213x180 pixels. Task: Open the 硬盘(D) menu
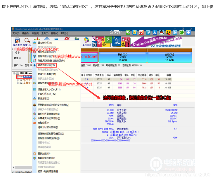[x=25, y=33]
